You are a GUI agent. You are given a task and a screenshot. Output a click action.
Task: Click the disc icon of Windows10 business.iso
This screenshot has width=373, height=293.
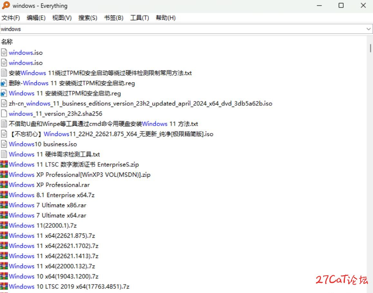click(x=4, y=144)
